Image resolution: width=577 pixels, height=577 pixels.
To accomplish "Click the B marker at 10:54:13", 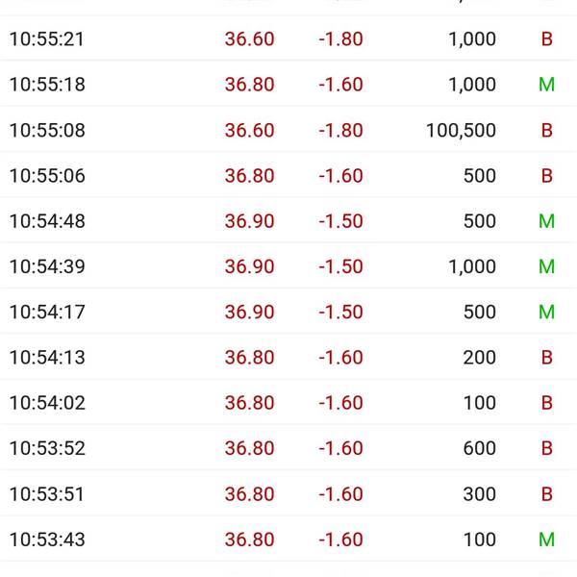I will (547, 358).
